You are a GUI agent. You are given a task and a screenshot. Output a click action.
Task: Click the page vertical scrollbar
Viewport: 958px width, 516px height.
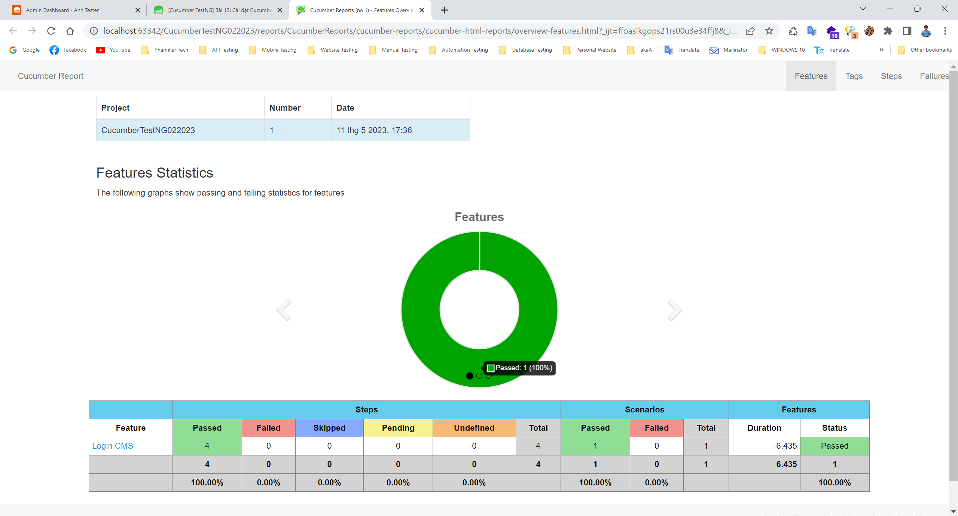953,277
